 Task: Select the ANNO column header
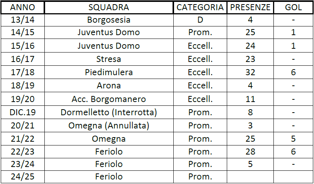point(22,8)
